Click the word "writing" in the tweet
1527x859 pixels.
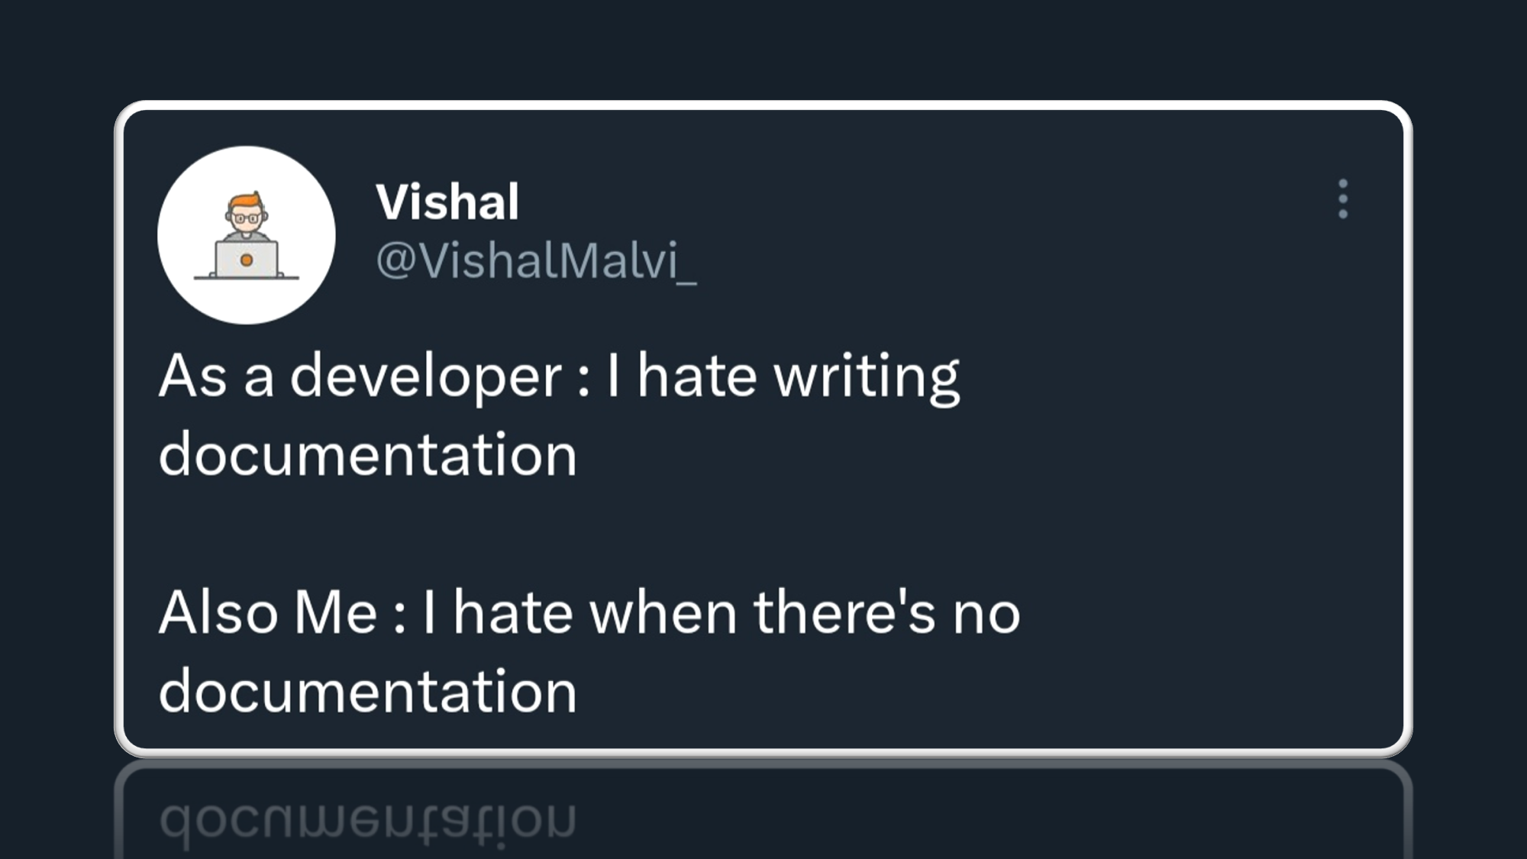click(x=867, y=376)
